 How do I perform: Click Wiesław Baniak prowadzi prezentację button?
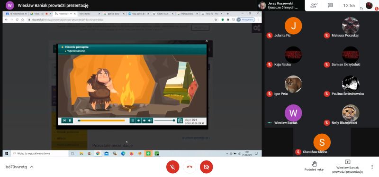(x=347, y=167)
